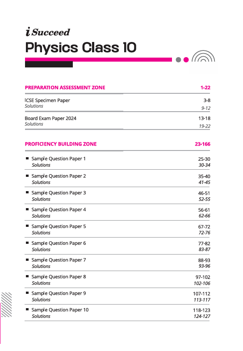Click the iSucceed logo
Image resolution: width=243 pixels, height=351 pixels.
coord(48,32)
